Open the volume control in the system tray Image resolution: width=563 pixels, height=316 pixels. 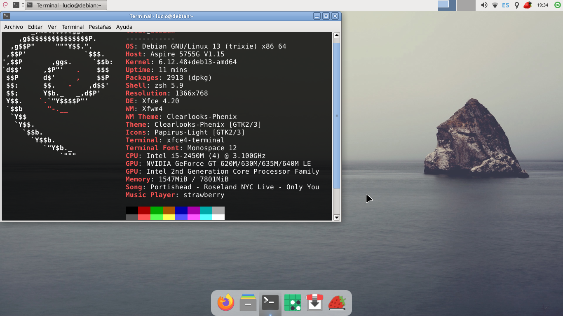click(484, 5)
